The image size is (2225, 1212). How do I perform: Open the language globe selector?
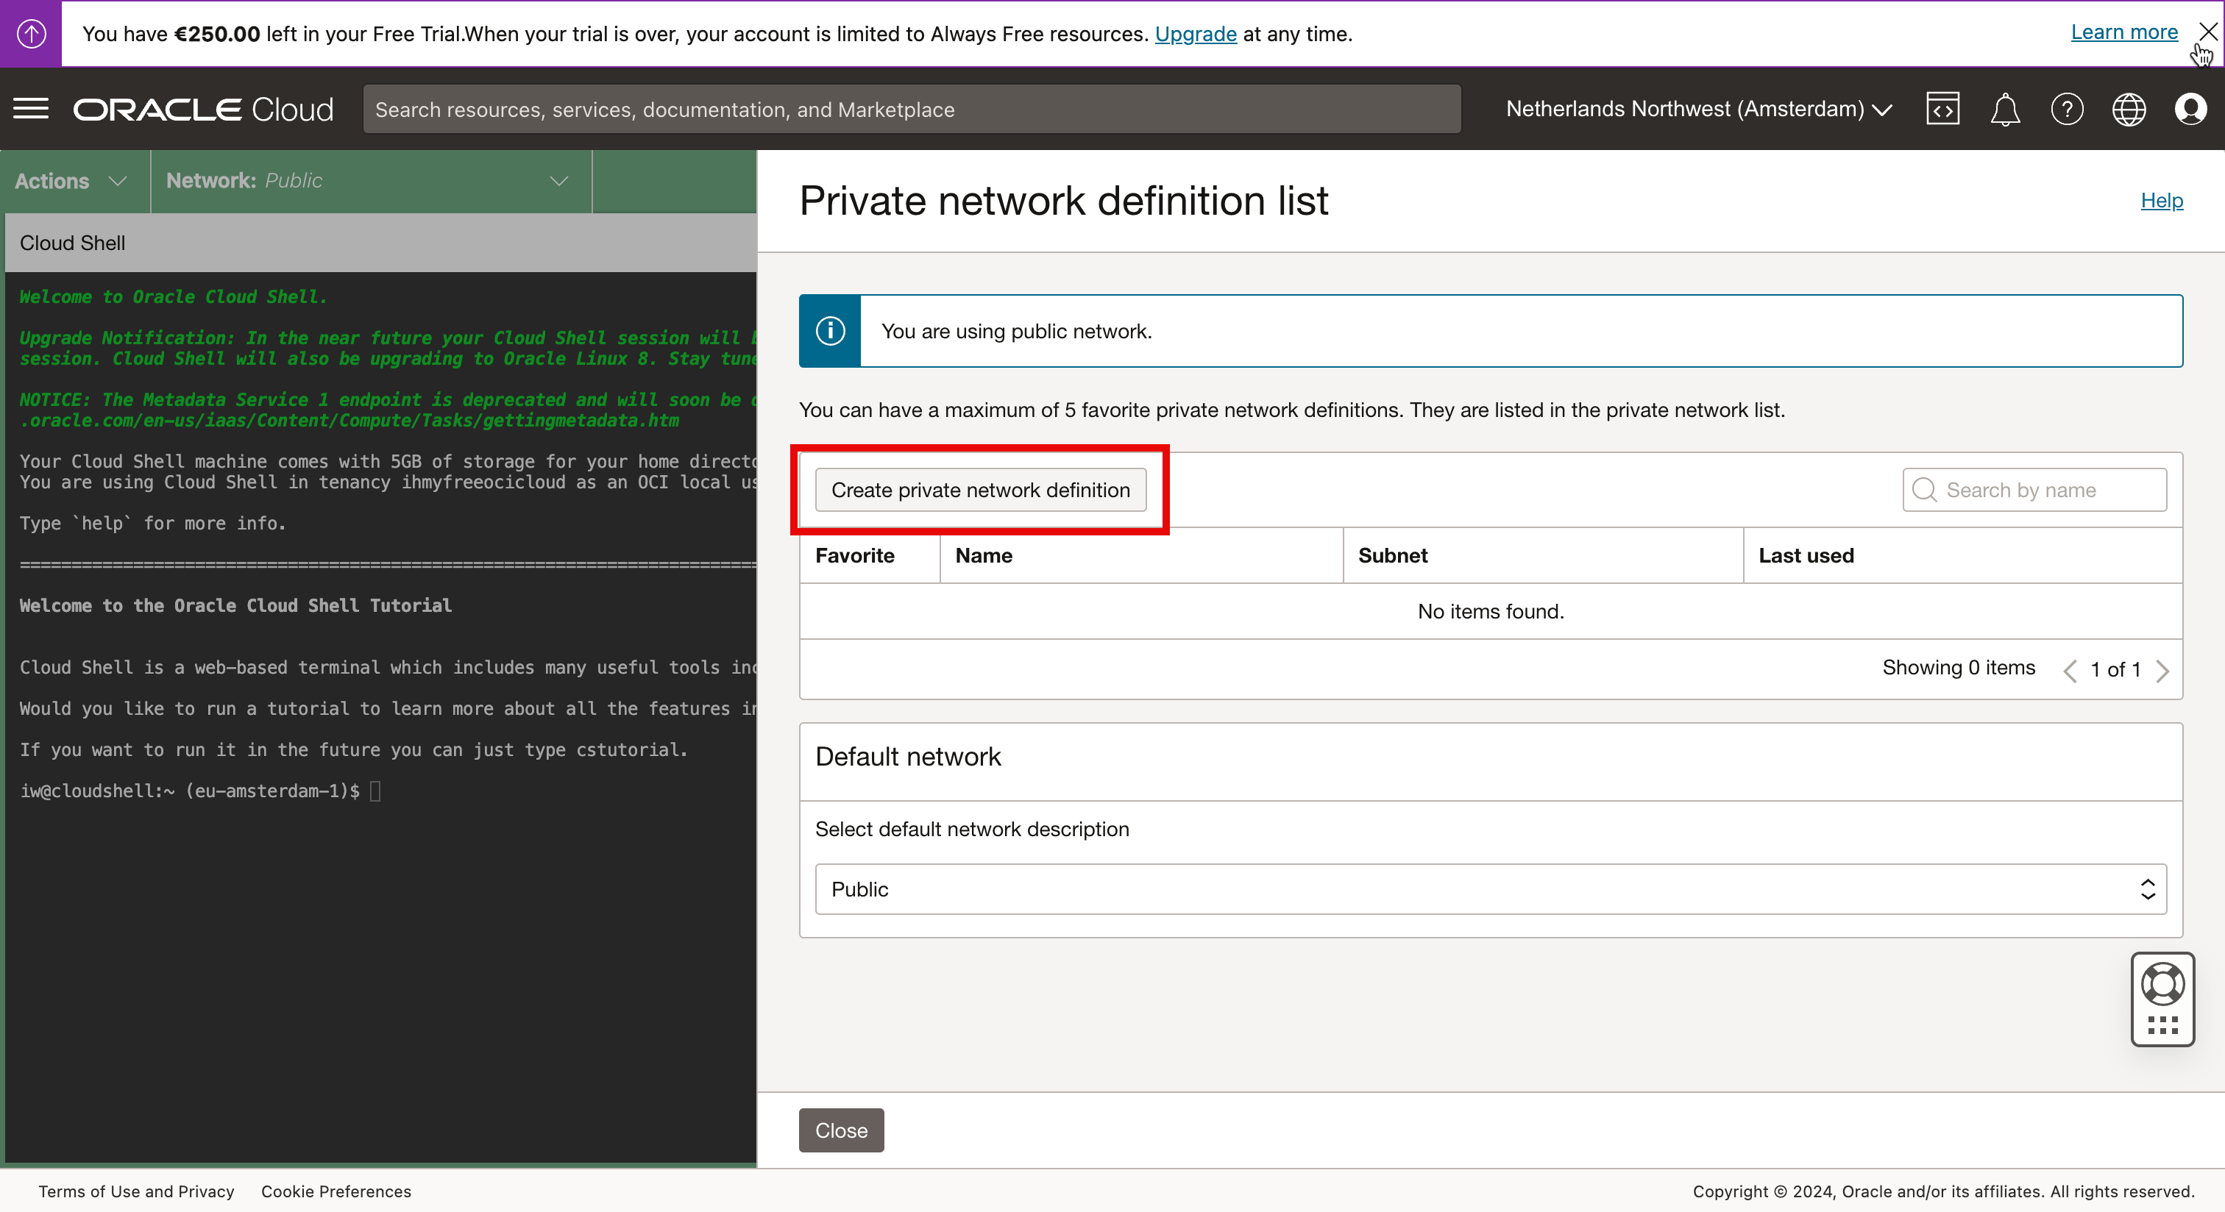[x=2129, y=110]
